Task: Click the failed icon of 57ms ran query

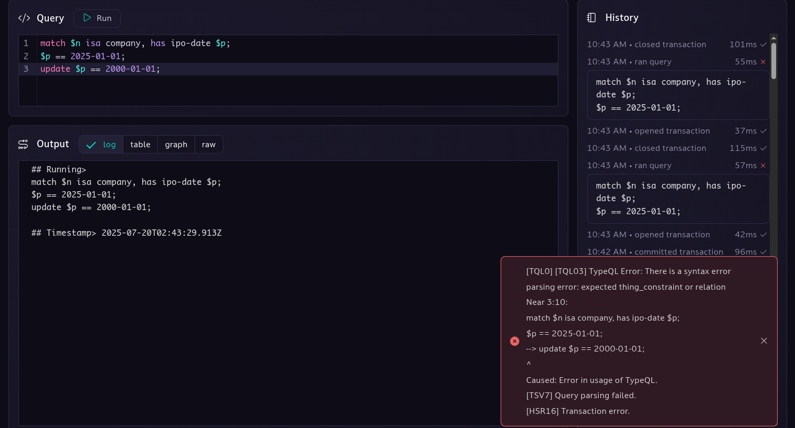Action: click(763, 166)
